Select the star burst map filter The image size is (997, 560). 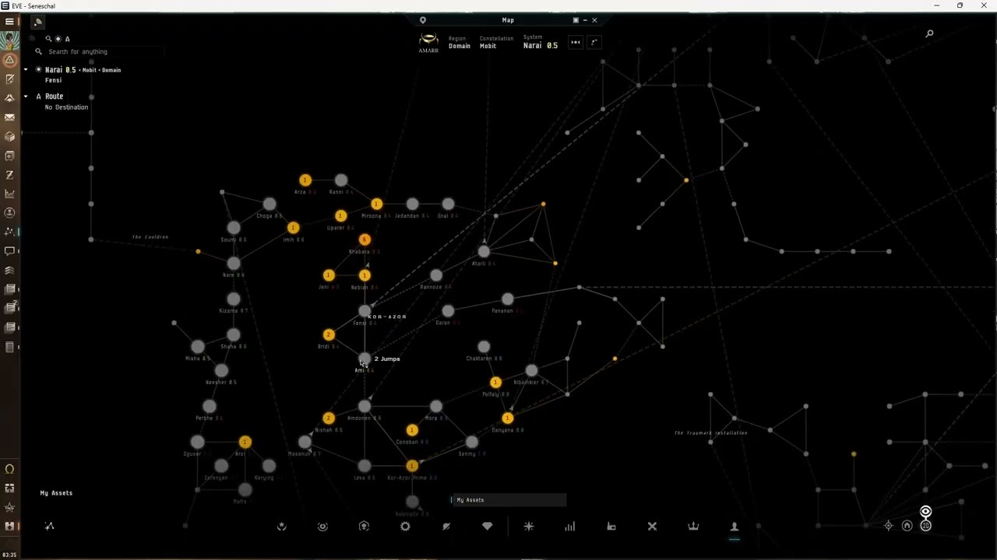pyautogui.click(x=529, y=527)
